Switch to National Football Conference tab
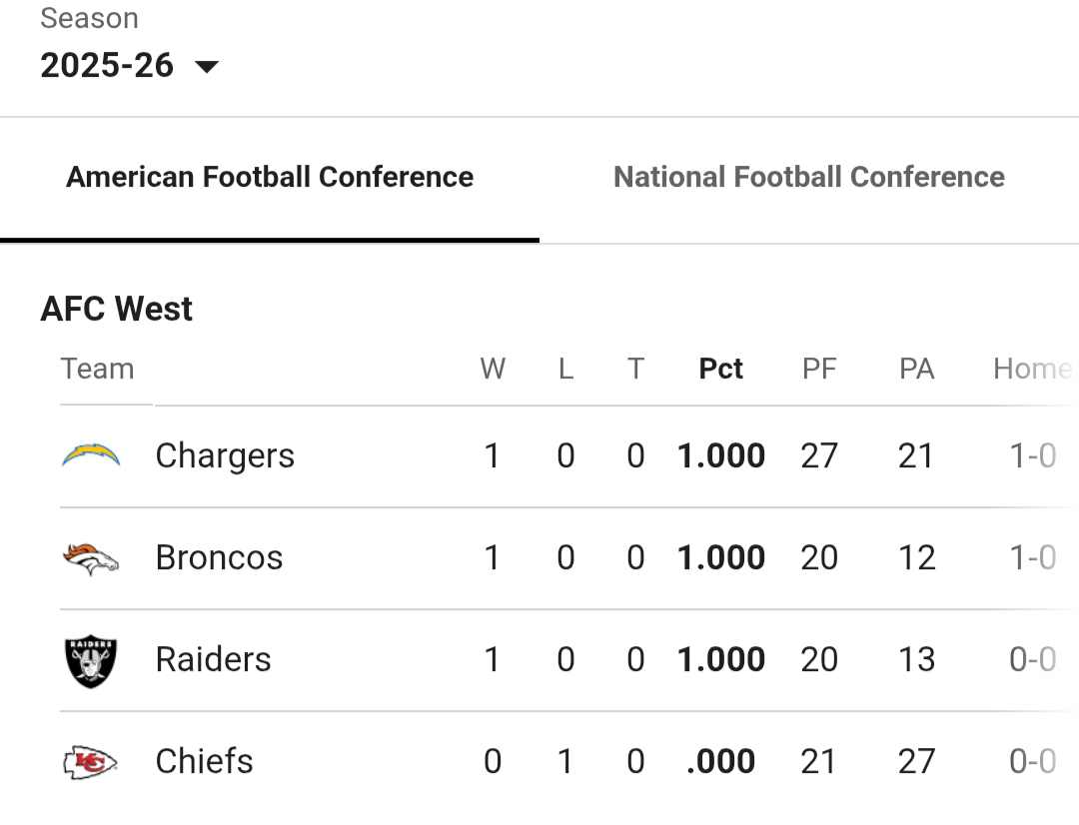 pos(809,178)
